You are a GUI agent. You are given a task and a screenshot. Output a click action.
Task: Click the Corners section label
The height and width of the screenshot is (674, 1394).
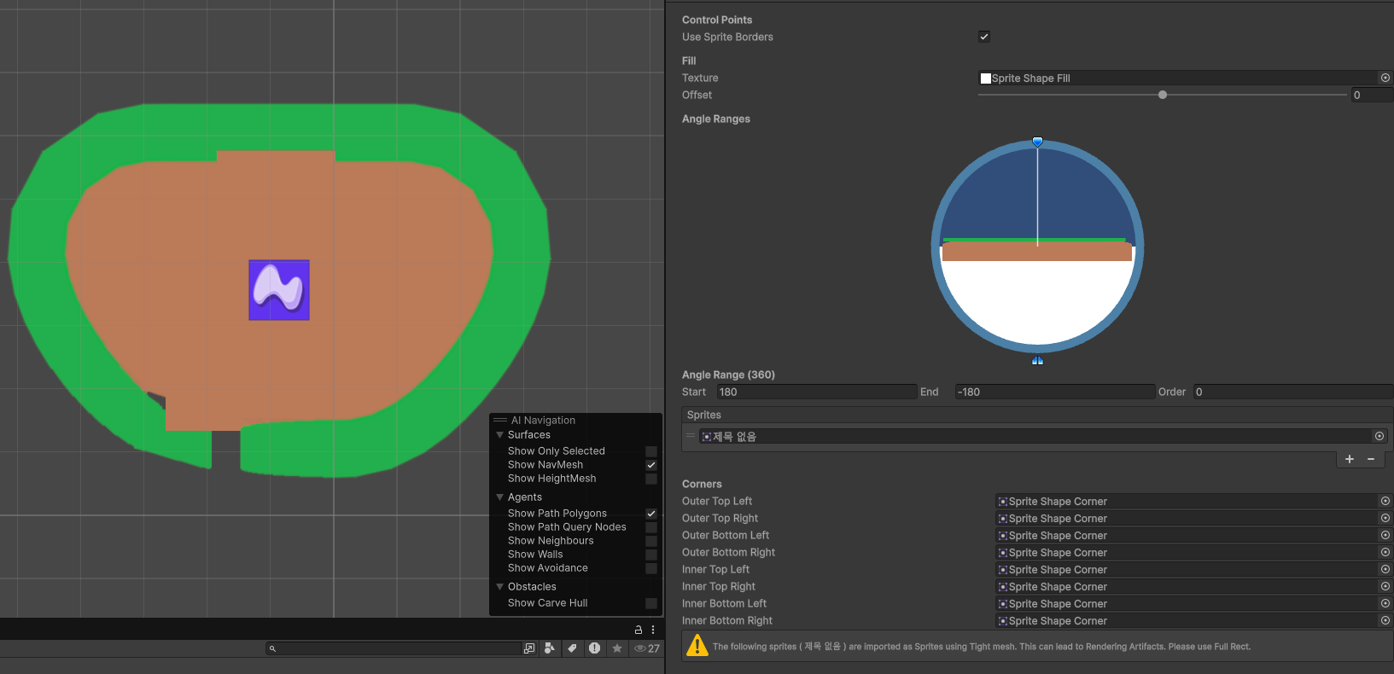(x=702, y=484)
